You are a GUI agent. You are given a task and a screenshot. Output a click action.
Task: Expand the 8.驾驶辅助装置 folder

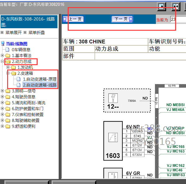(2, 120)
